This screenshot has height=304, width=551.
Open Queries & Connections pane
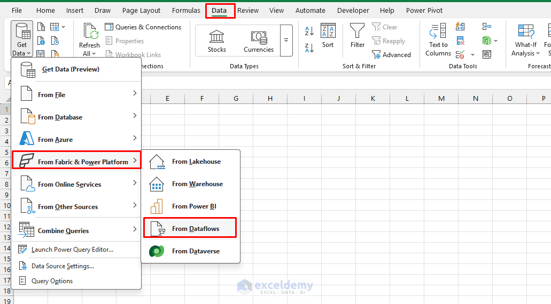pos(143,27)
